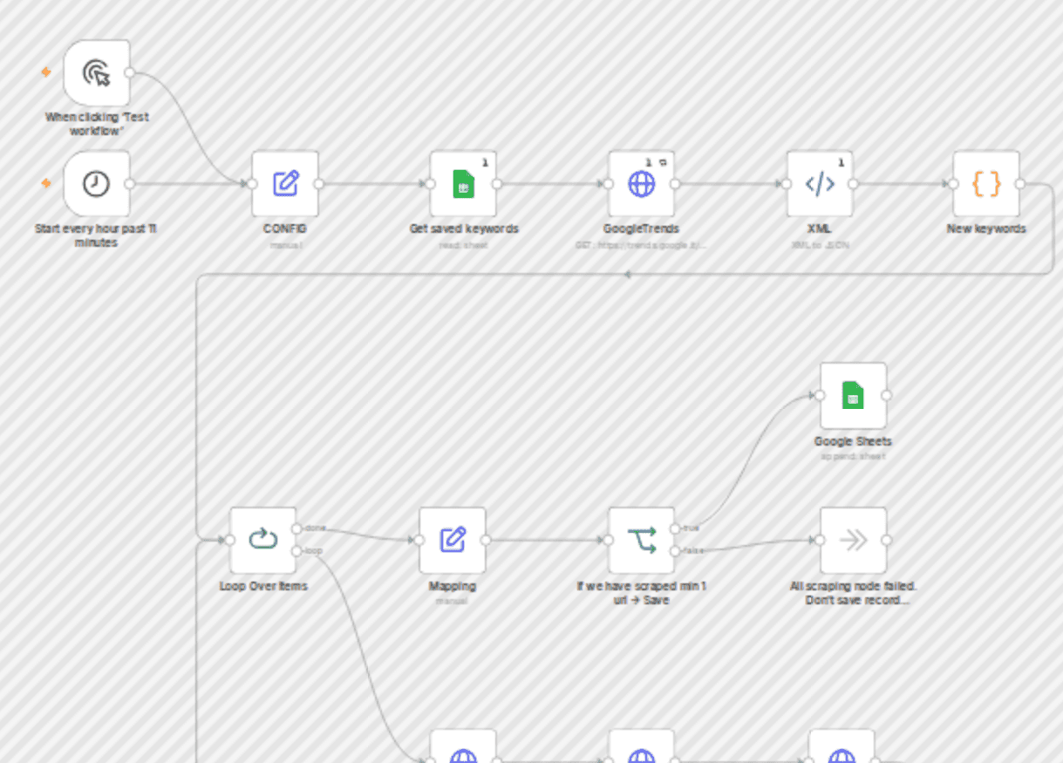Click the output handle of the XML node

pyautogui.click(x=854, y=183)
